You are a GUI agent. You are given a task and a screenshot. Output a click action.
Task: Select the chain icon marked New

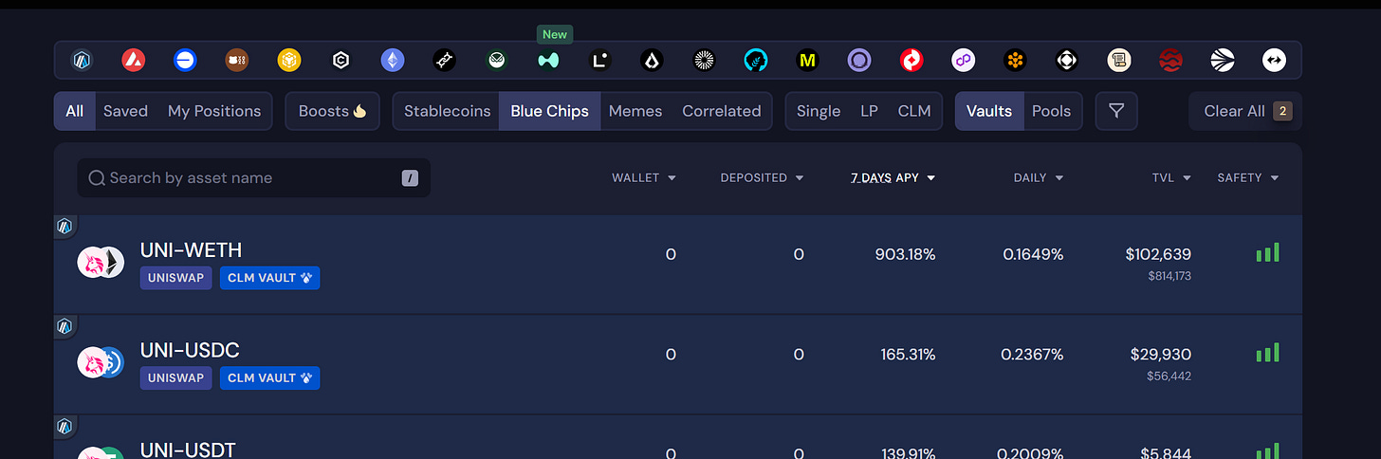(x=548, y=61)
